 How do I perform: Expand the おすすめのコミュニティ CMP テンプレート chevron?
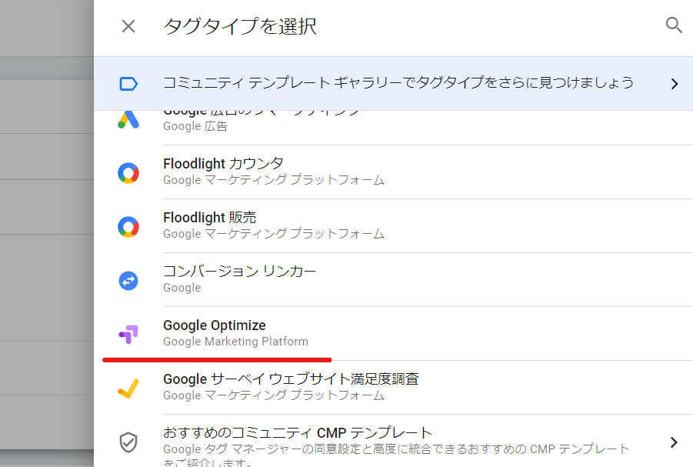click(x=674, y=442)
